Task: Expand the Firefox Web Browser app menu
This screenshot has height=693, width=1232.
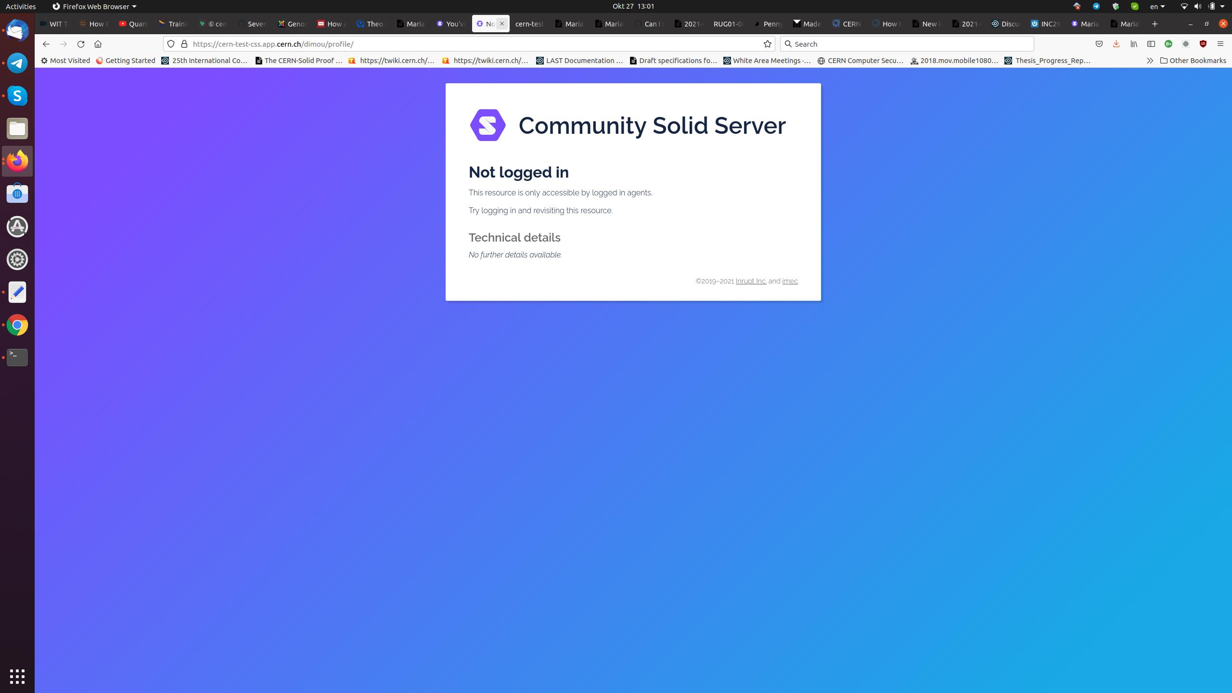Action: pyautogui.click(x=94, y=6)
